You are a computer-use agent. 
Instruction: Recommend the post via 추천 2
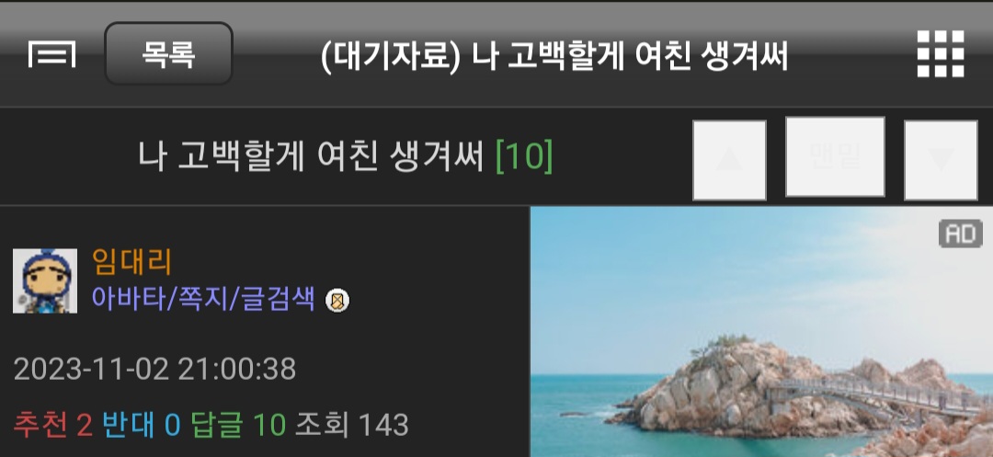53,425
